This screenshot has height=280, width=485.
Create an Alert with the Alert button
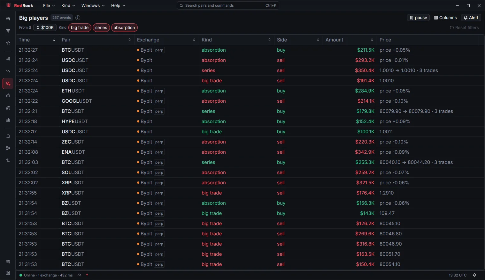coord(471,18)
